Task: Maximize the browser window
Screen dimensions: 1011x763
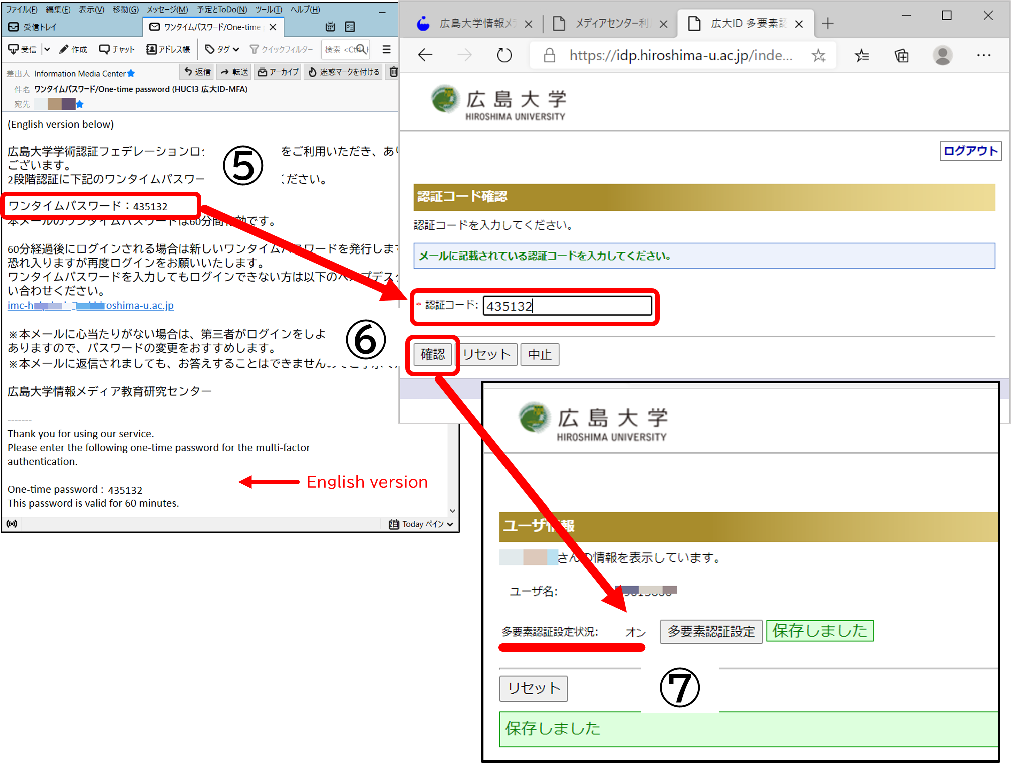Action: click(947, 16)
